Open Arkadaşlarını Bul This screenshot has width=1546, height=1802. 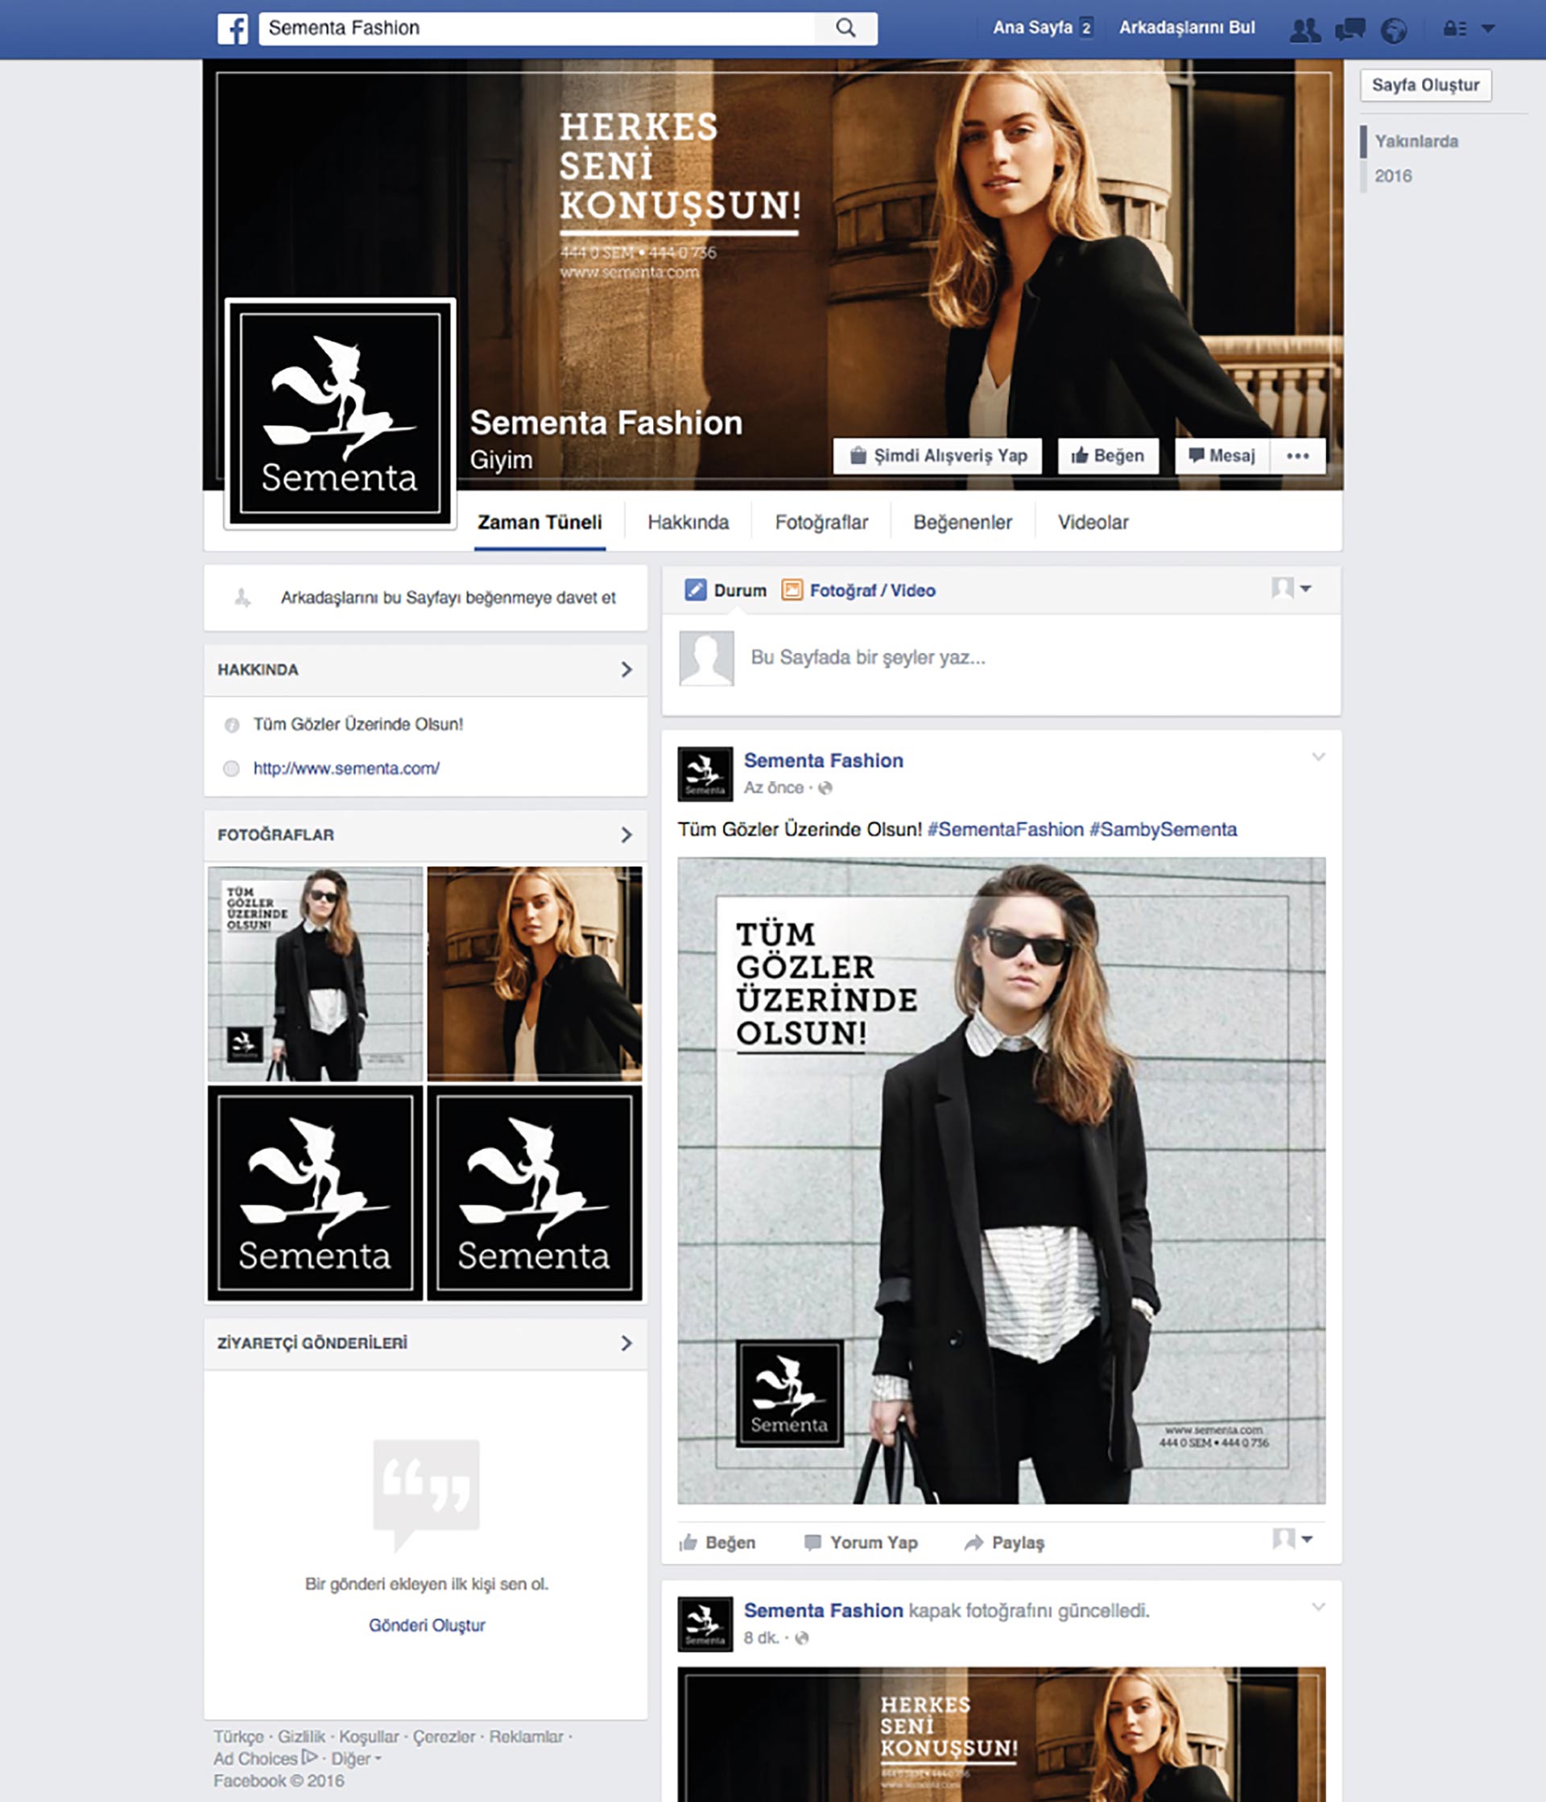pos(1187,28)
